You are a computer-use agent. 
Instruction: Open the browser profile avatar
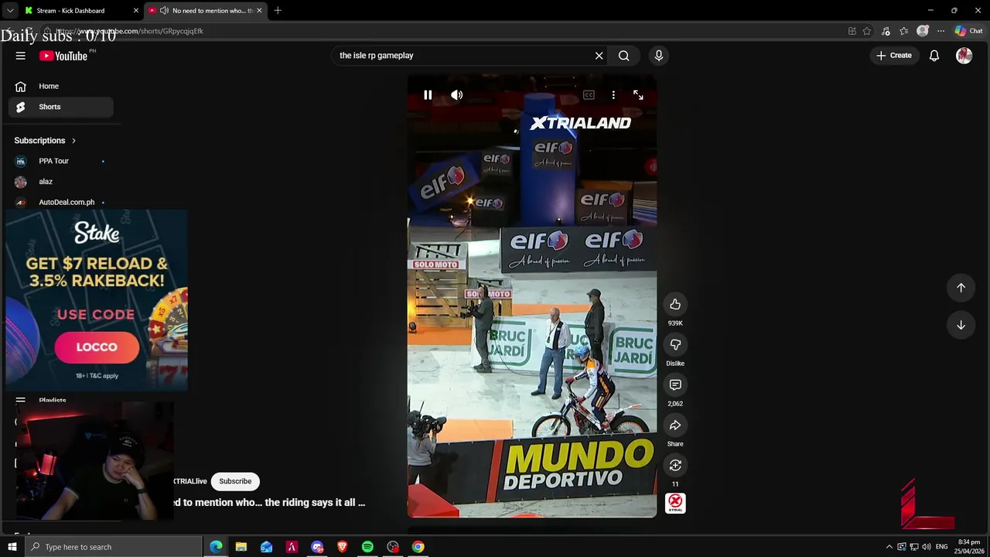(x=923, y=31)
